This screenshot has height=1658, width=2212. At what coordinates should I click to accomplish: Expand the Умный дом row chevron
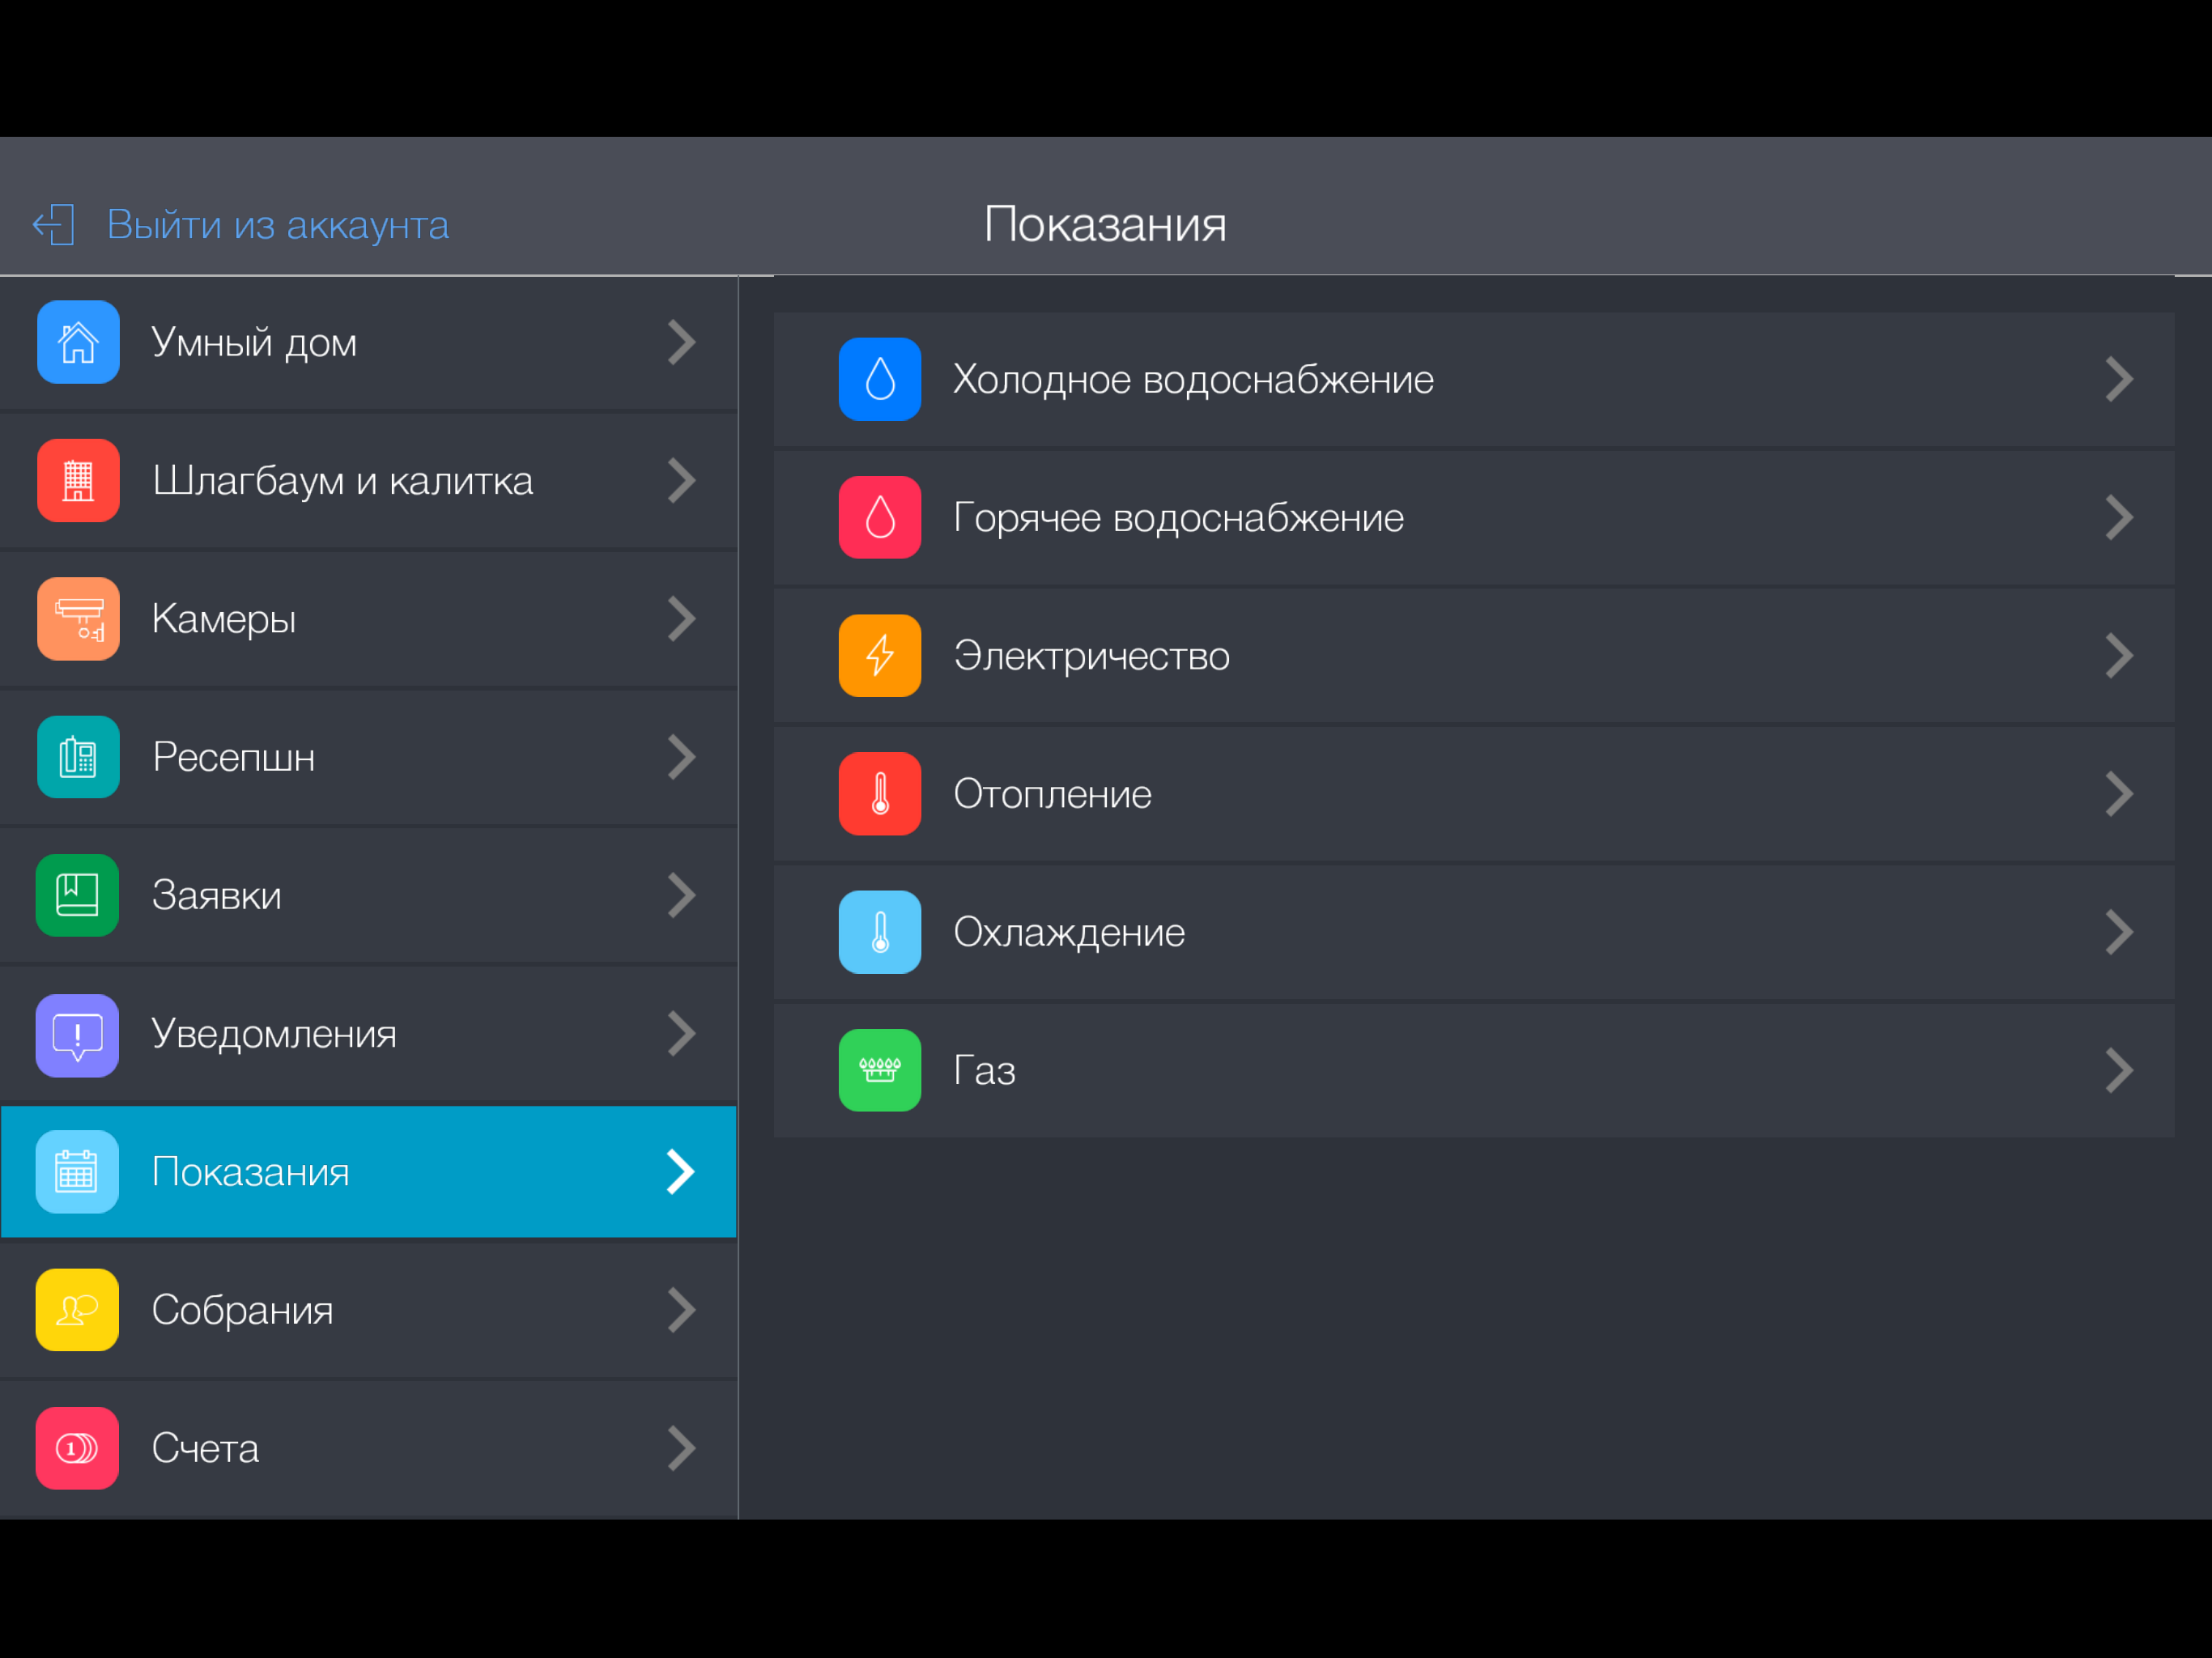tap(682, 342)
